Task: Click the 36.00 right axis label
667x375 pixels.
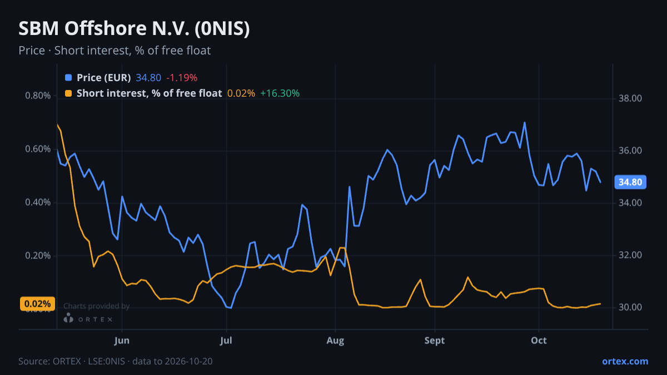Action: [x=630, y=151]
